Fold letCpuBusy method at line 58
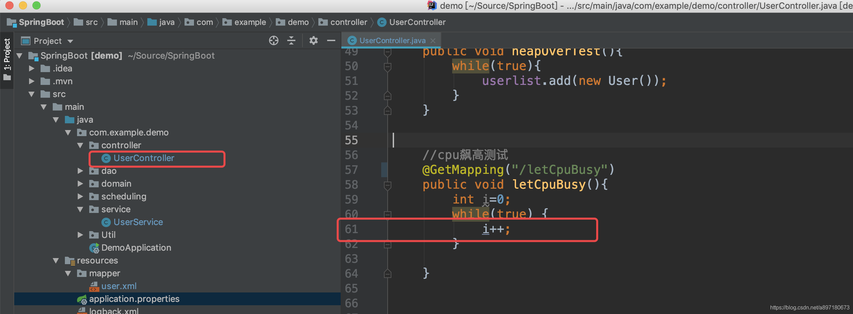This screenshot has height=314, width=853. tap(388, 185)
